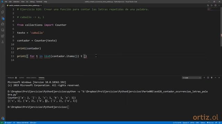Change end of line CRLF in status bar
This screenshot has width=222, height=124.
[197, 123]
